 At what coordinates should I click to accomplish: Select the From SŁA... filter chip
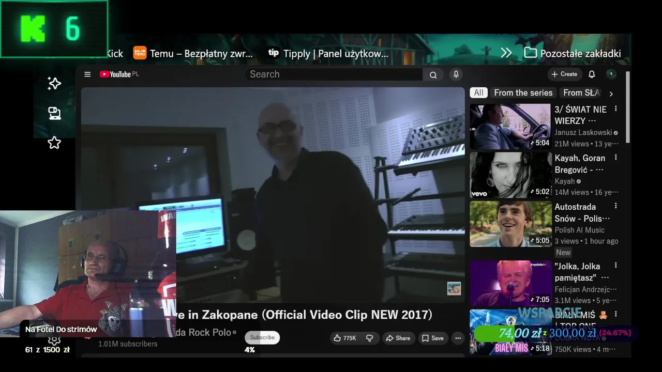click(x=581, y=93)
